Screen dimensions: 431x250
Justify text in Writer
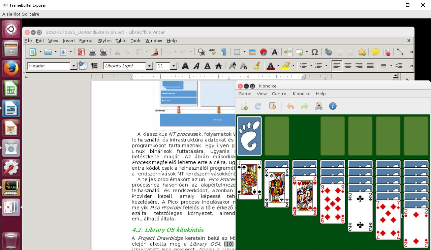[x=370, y=66]
